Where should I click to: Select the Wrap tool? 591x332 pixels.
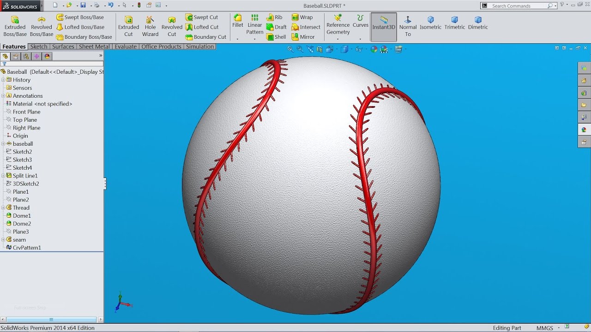click(302, 17)
